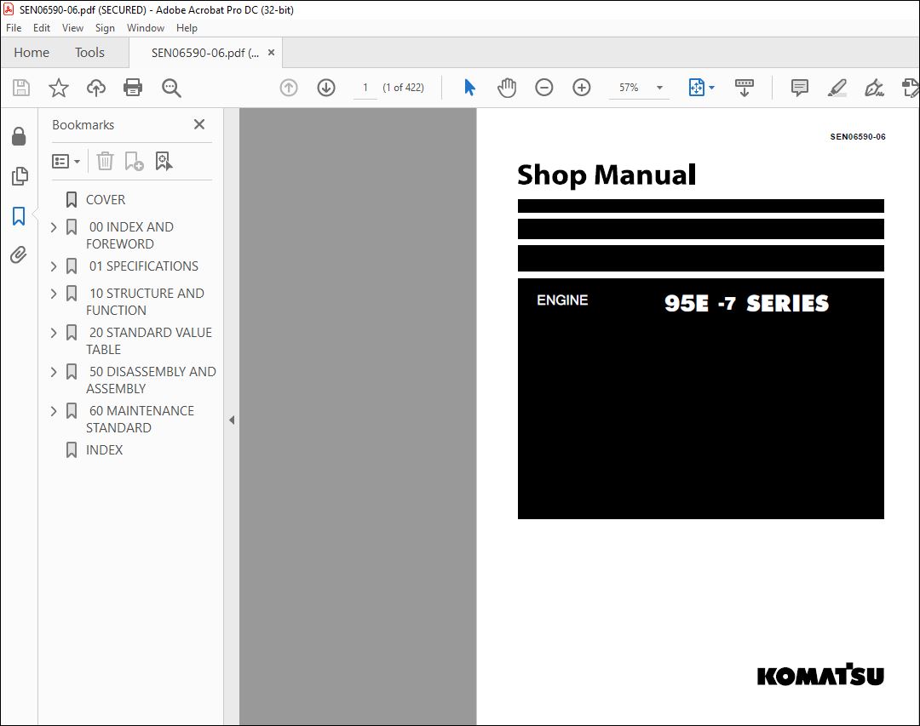Switch to the Tools tab
920x726 pixels.
pos(89,52)
